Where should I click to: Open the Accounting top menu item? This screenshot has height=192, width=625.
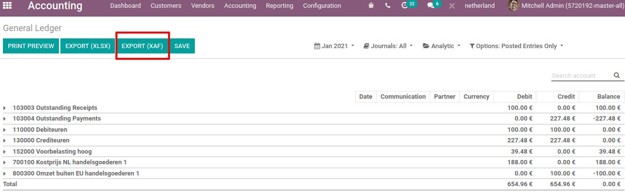[240, 6]
